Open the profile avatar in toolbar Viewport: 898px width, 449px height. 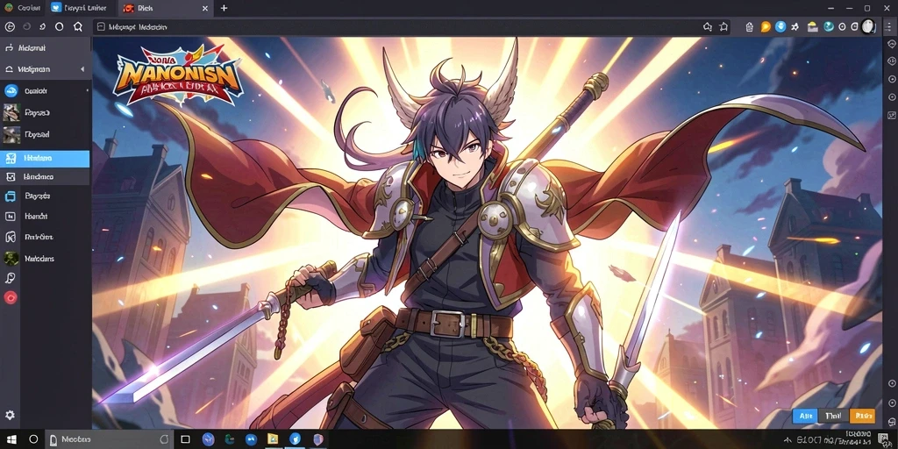(868, 26)
